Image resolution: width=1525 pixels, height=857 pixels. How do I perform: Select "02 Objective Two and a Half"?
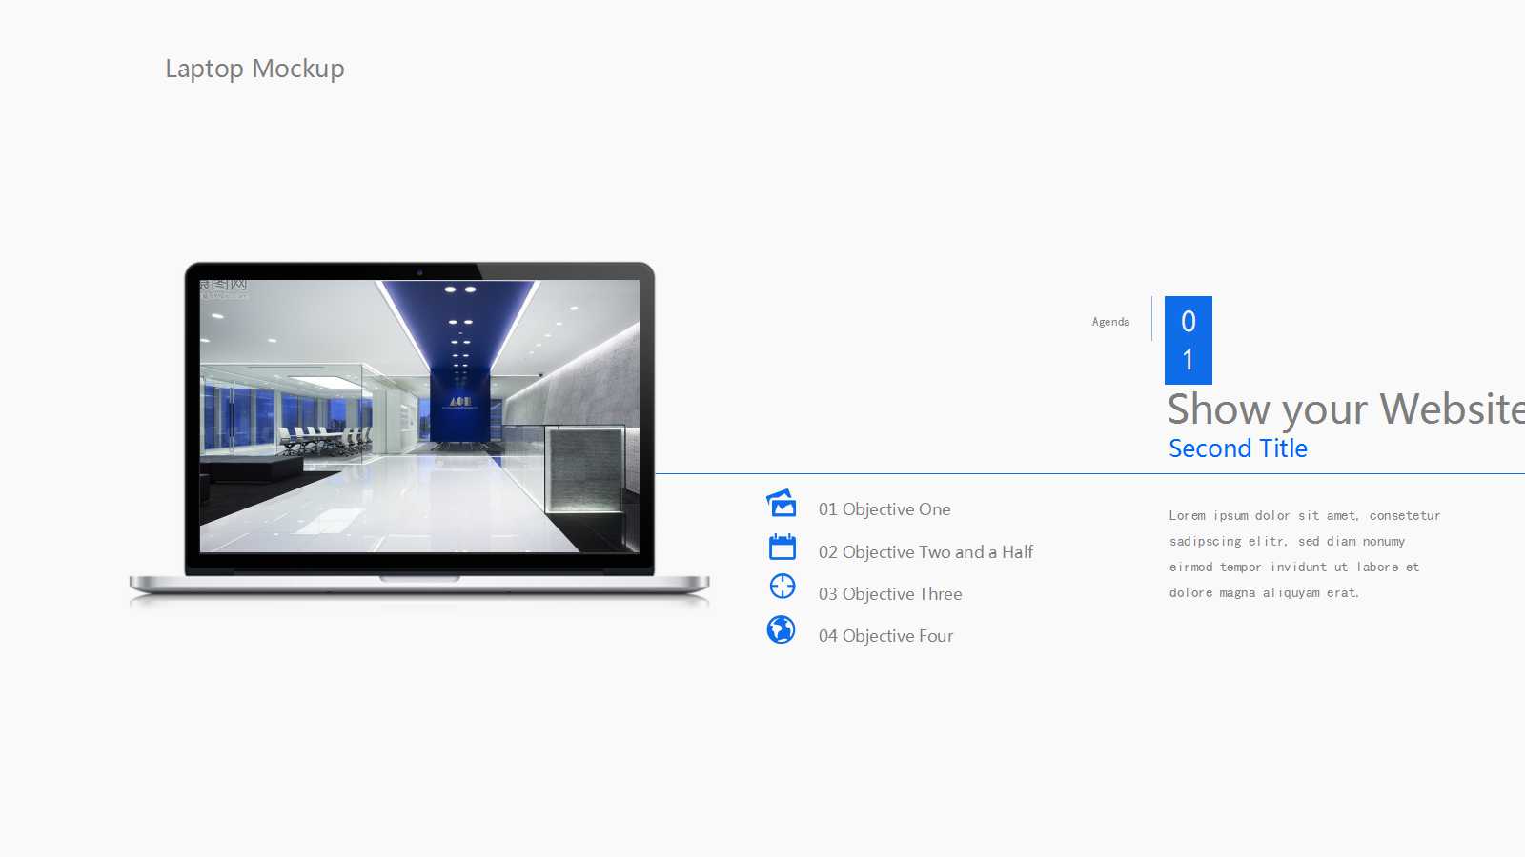pyautogui.click(x=925, y=552)
